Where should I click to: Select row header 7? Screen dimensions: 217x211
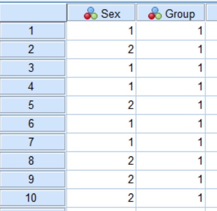pyautogui.click(x=33, y=142)
